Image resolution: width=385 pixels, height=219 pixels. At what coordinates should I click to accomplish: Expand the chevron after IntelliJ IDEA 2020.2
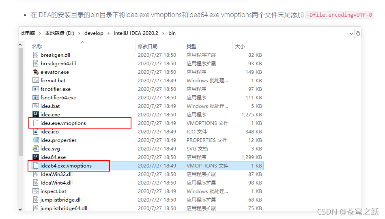point(163,33)
